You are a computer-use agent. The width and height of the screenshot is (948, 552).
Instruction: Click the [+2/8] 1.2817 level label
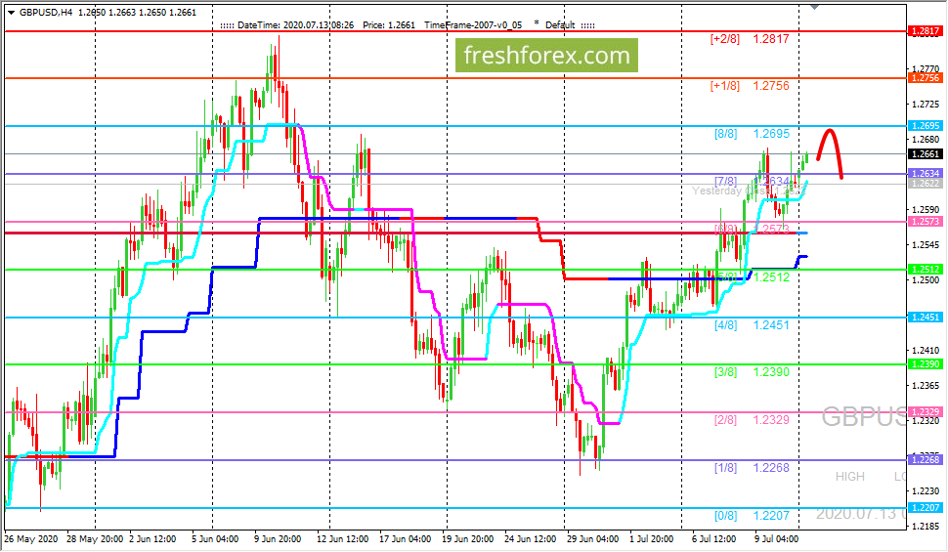coord(750,39)
